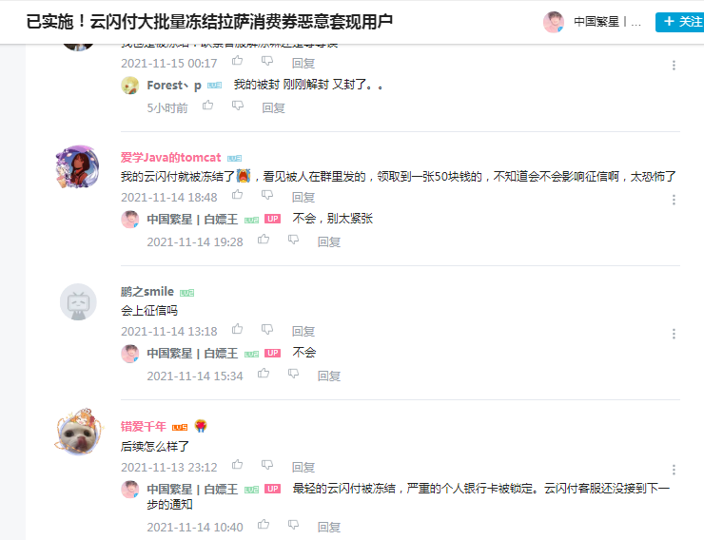The height and width of the screenshot is (540, 704).
Task: Like the reply dated 2021-11-14 15:34
Action: (x=264, y=374)
